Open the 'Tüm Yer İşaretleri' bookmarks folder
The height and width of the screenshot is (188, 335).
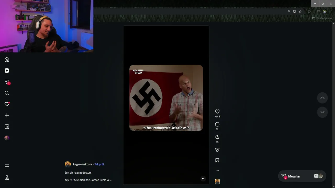[x=322, y=18]
